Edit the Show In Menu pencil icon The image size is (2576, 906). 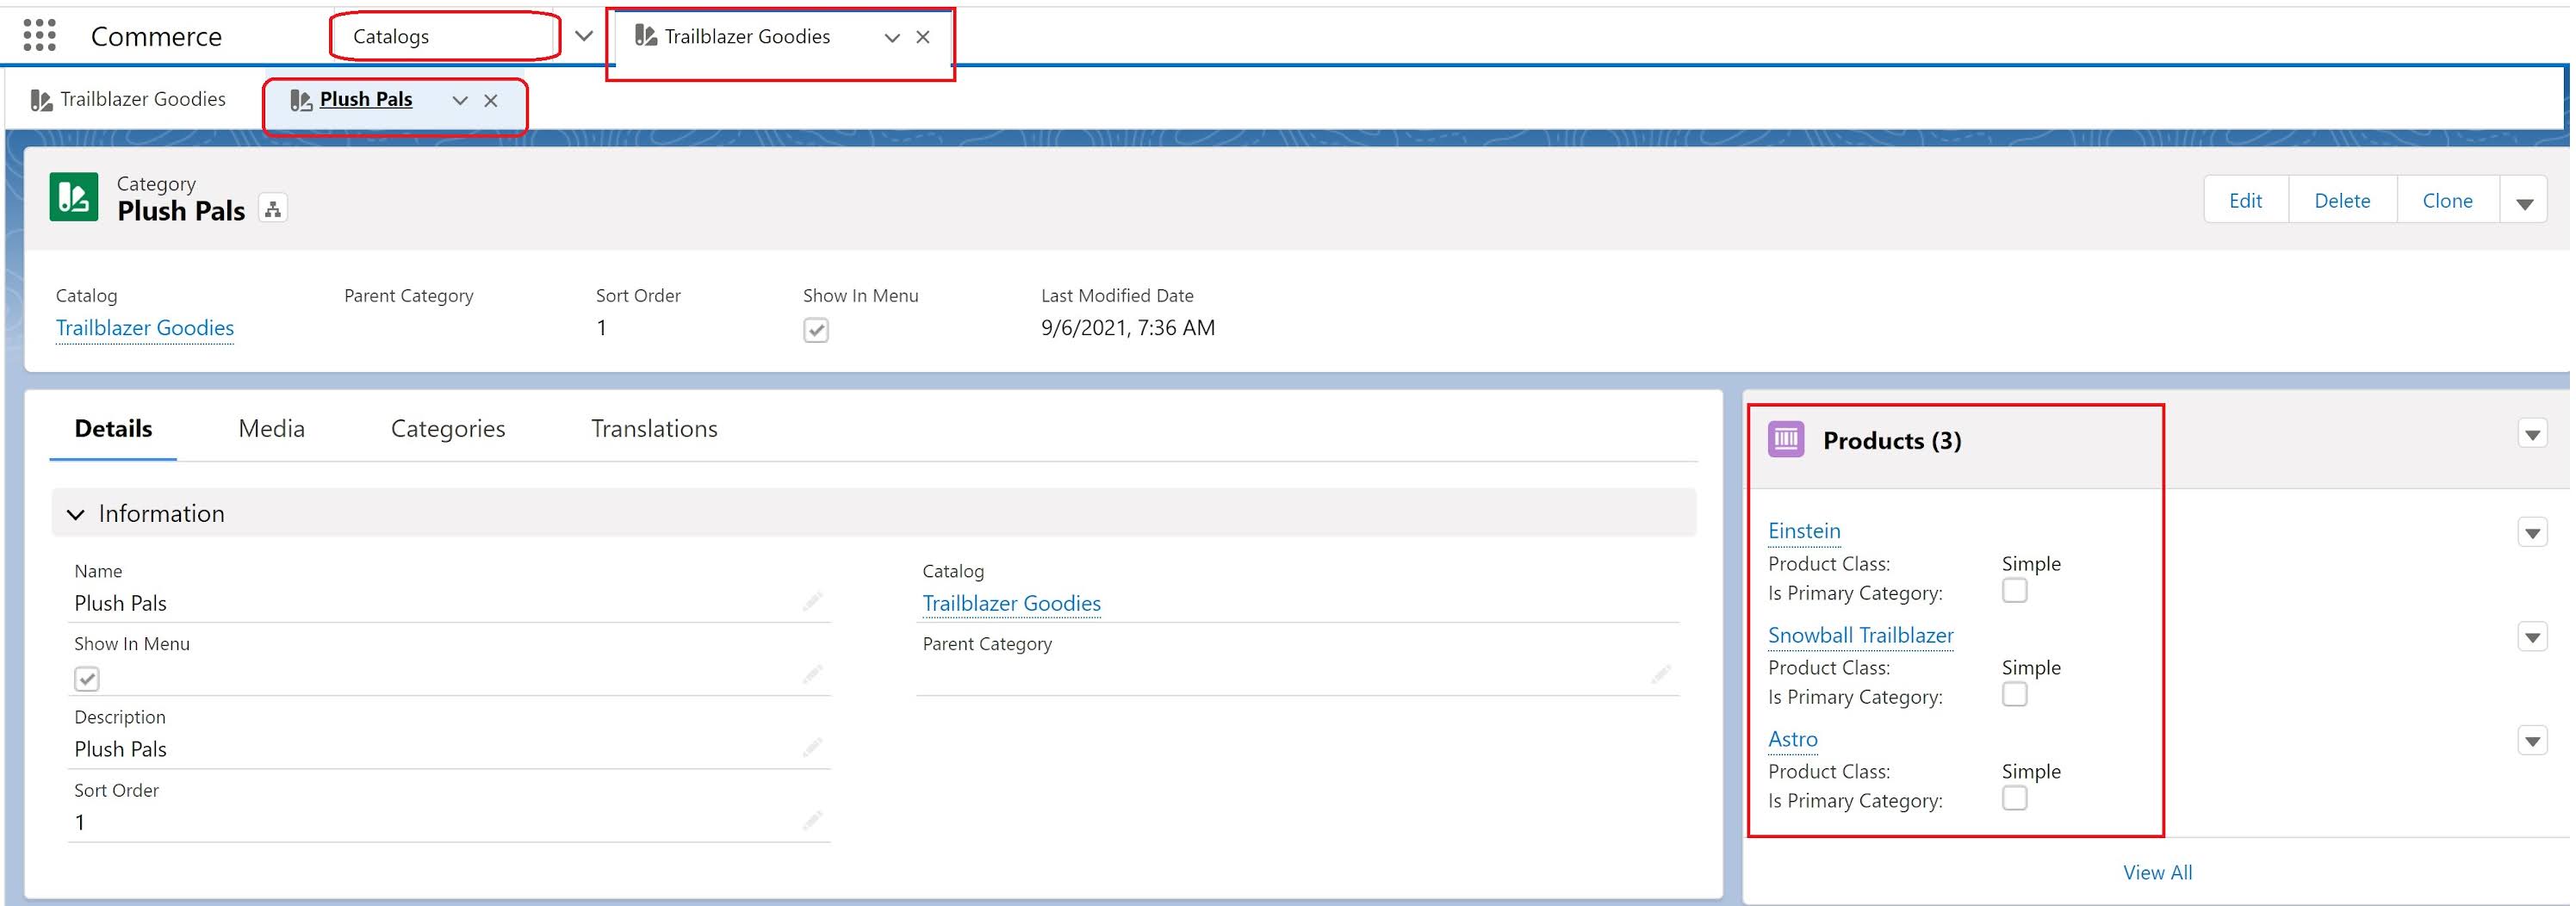tap(812, 675)
